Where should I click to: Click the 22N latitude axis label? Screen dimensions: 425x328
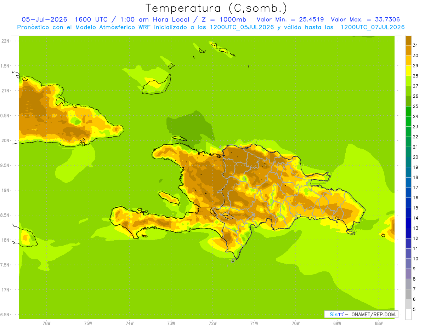click(6, 41)
